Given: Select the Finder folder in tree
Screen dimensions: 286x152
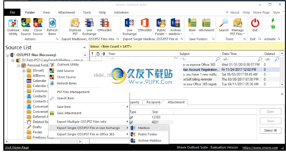Looking at the screenshot, I should [x=37, y=132].
